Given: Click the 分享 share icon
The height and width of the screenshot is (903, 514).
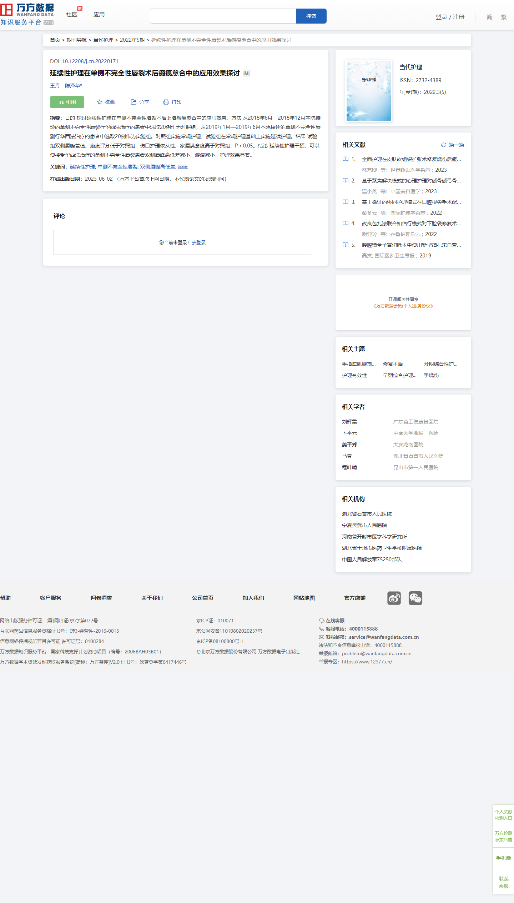Looking at the screenshot, I should [133, 102].
